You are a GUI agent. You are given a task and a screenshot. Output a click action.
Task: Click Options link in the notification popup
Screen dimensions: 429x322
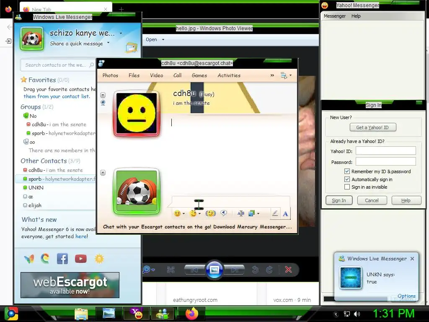(x=406, y=296)
